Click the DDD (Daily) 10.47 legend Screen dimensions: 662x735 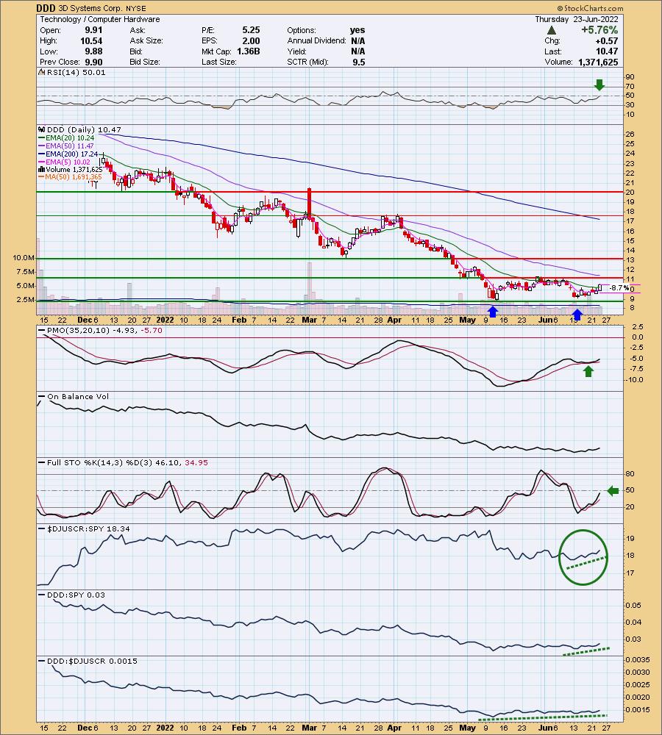click(84, 129)
